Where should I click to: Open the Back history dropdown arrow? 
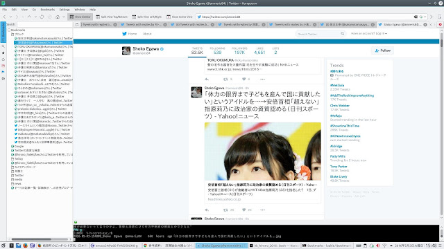click(10, 17)
